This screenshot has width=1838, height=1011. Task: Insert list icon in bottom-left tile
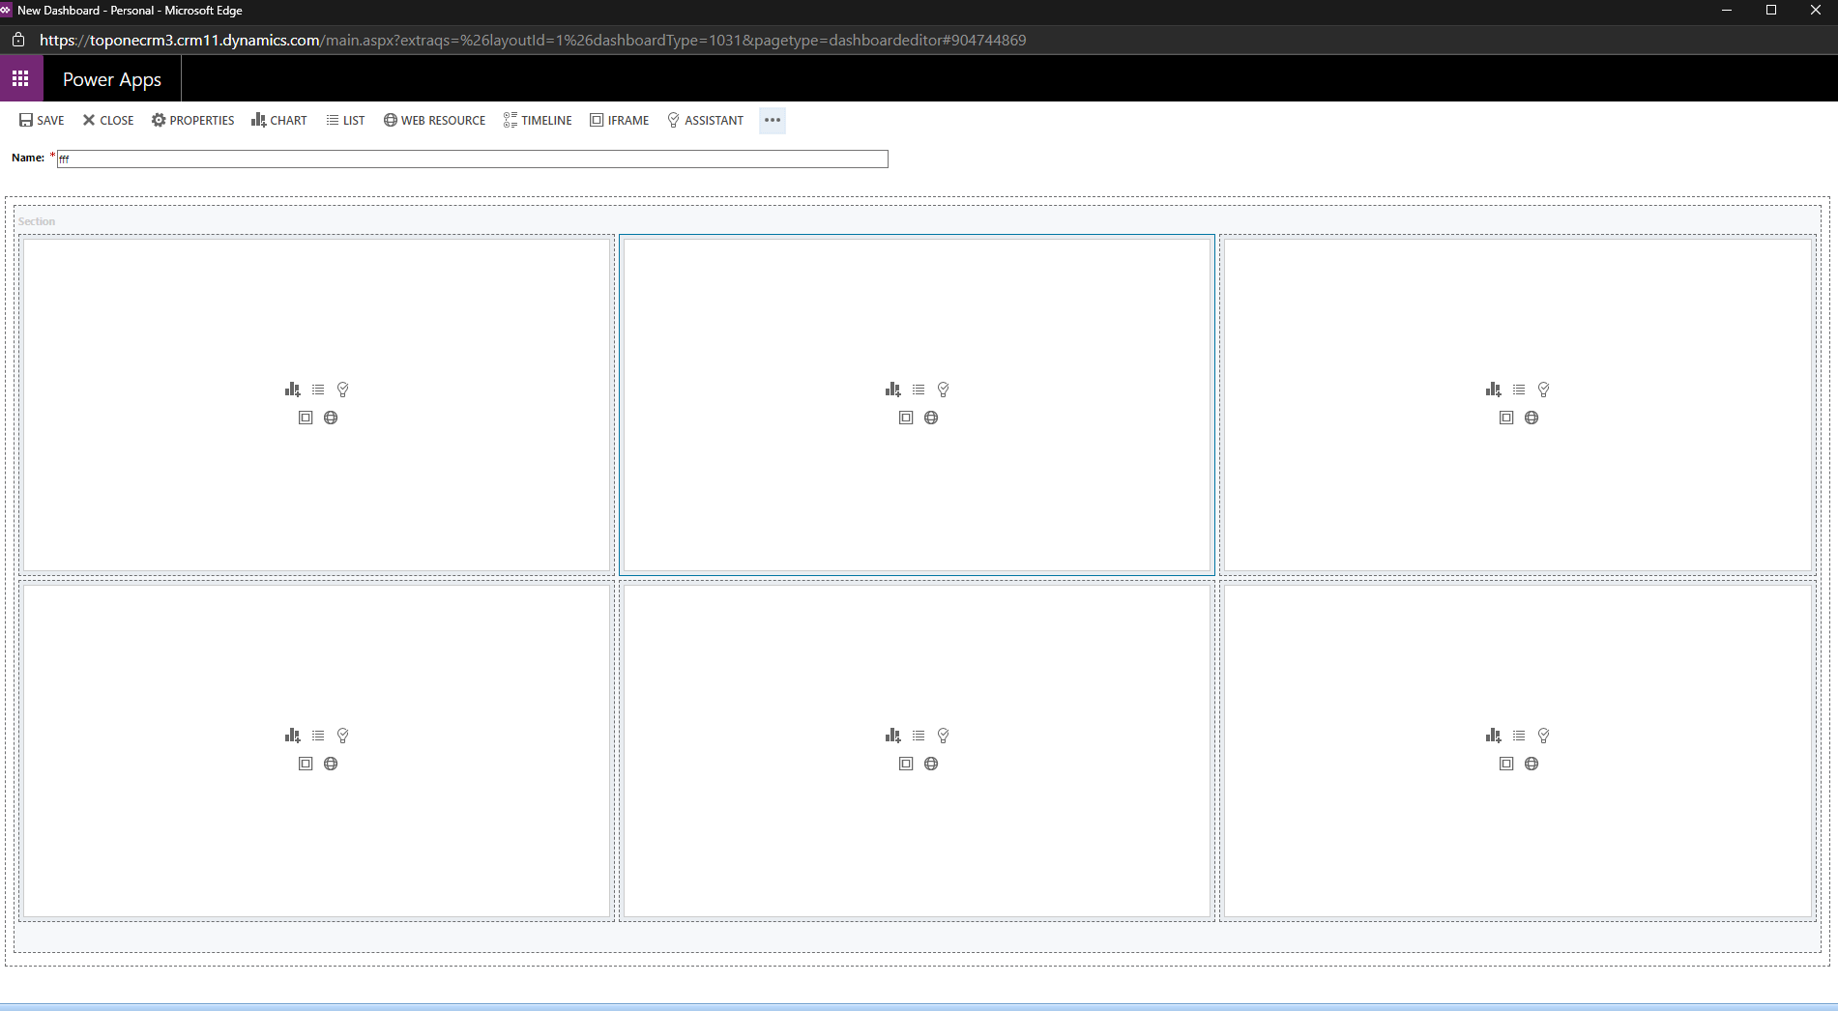click(318, 736)
